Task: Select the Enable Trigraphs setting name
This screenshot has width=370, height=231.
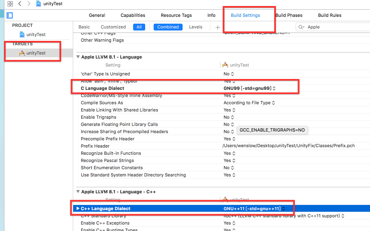Action: [99, 117]
